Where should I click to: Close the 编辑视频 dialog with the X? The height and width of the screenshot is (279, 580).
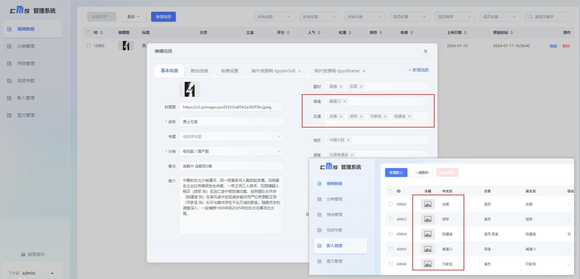click(426, 51)
